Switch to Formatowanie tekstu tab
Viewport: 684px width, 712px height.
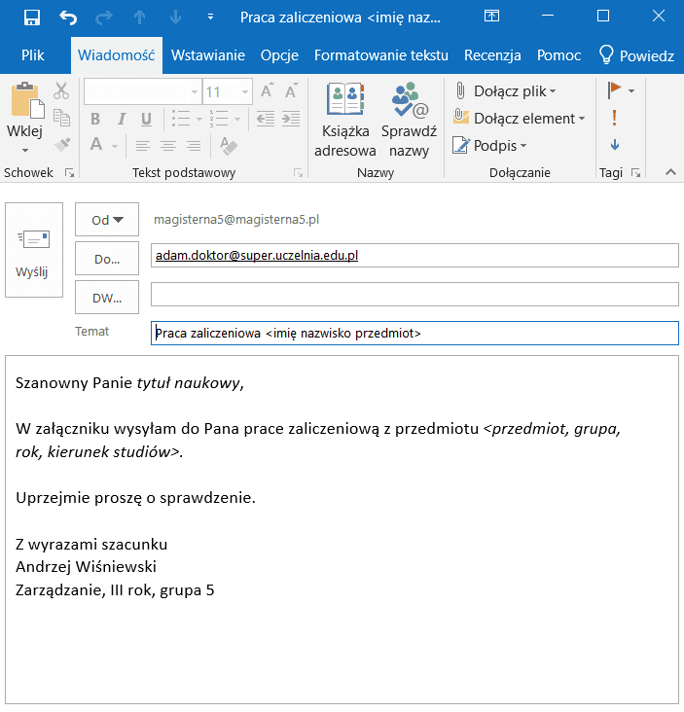(x=381, y=55)
